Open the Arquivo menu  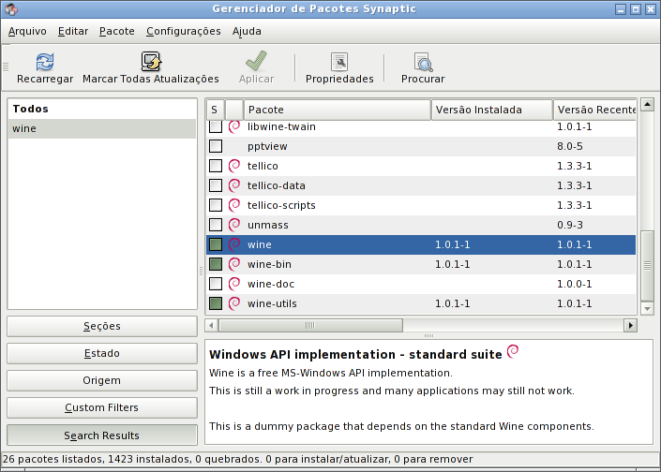pyautogui.click(x=27, y=31)
